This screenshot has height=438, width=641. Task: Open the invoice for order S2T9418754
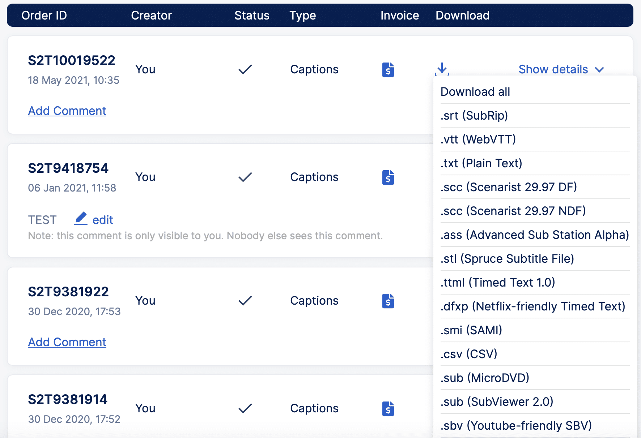click(x=388, y=177)
